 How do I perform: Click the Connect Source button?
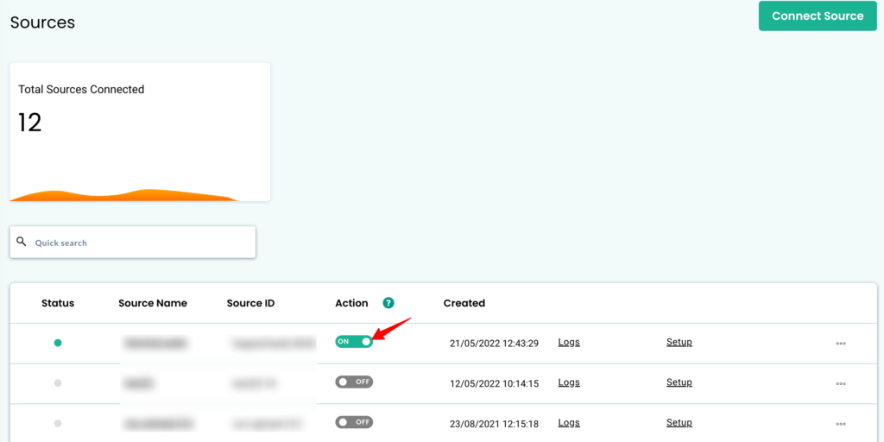[818, 16]
